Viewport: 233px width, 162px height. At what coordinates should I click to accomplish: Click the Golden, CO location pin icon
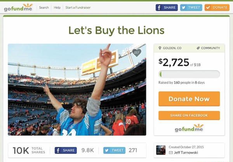pyautogui.click(x=160, y=48)
